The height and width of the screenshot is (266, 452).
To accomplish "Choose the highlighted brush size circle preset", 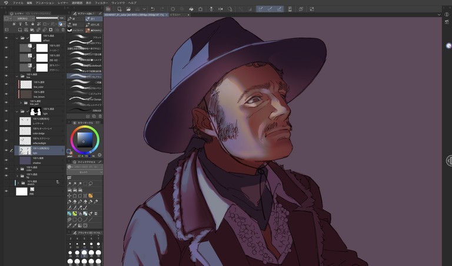I will 84,252.
